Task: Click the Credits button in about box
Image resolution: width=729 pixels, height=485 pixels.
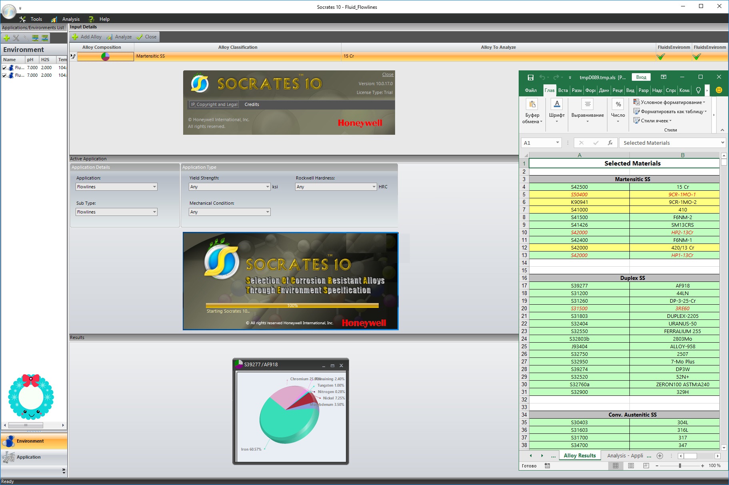Action: (x=252, y=104)
